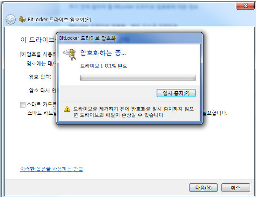Click the 암호 입력 label

pos(40,77)
